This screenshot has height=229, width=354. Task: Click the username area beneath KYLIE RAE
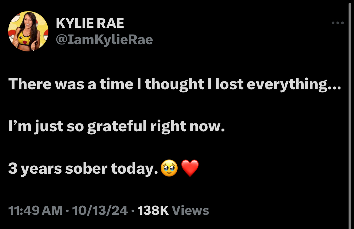(x=104, y=39)
